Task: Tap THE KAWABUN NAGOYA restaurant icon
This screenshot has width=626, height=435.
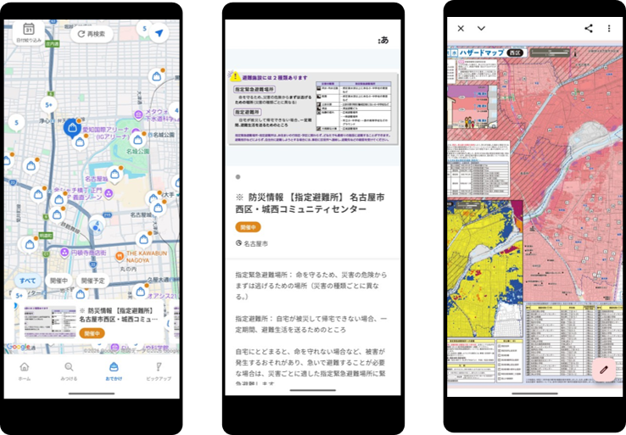Action: tap(120, 257)
